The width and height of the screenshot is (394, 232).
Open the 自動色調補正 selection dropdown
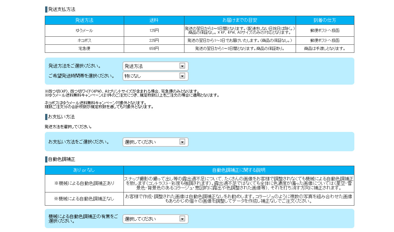coord(155,219)
